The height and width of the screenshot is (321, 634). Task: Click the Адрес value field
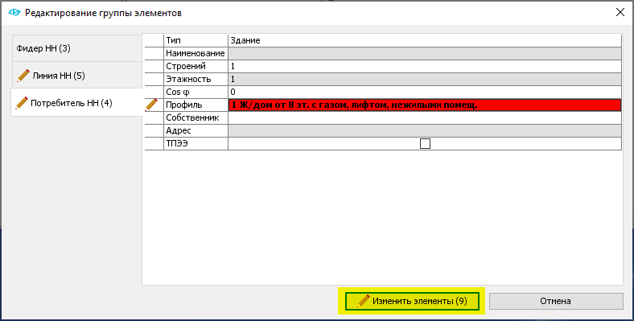click(425, 131)
